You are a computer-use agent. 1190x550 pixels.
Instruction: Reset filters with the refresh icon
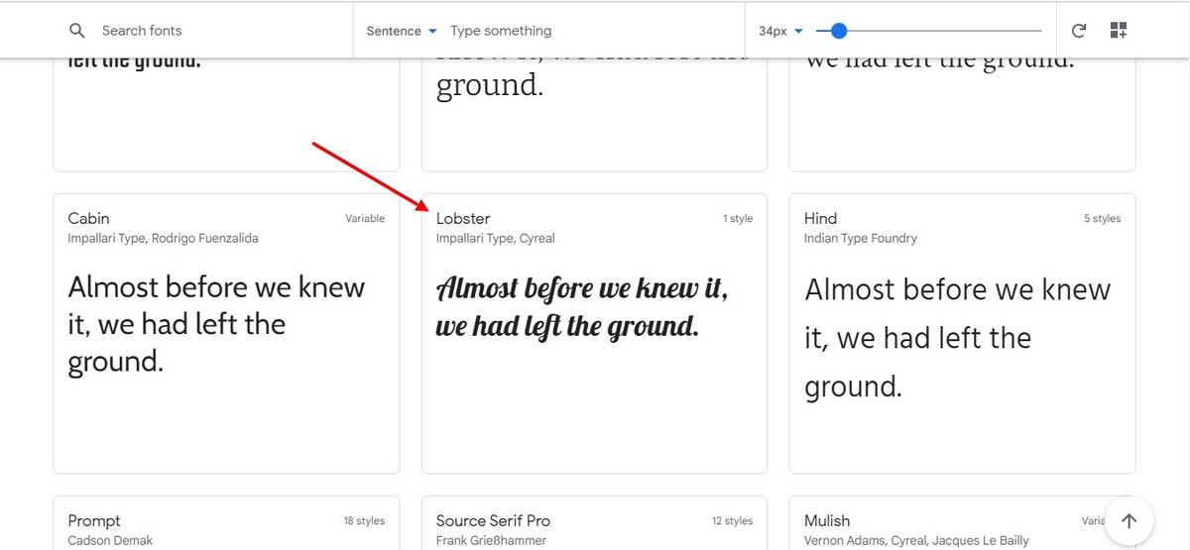[x=1079, y=31]
